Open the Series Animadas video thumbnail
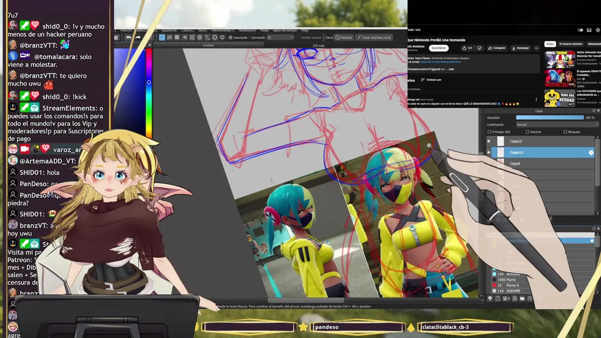 [x=560, y=59]
